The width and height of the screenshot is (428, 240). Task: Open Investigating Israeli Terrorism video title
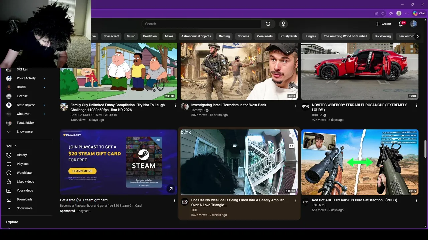click(x=229, y=105)
